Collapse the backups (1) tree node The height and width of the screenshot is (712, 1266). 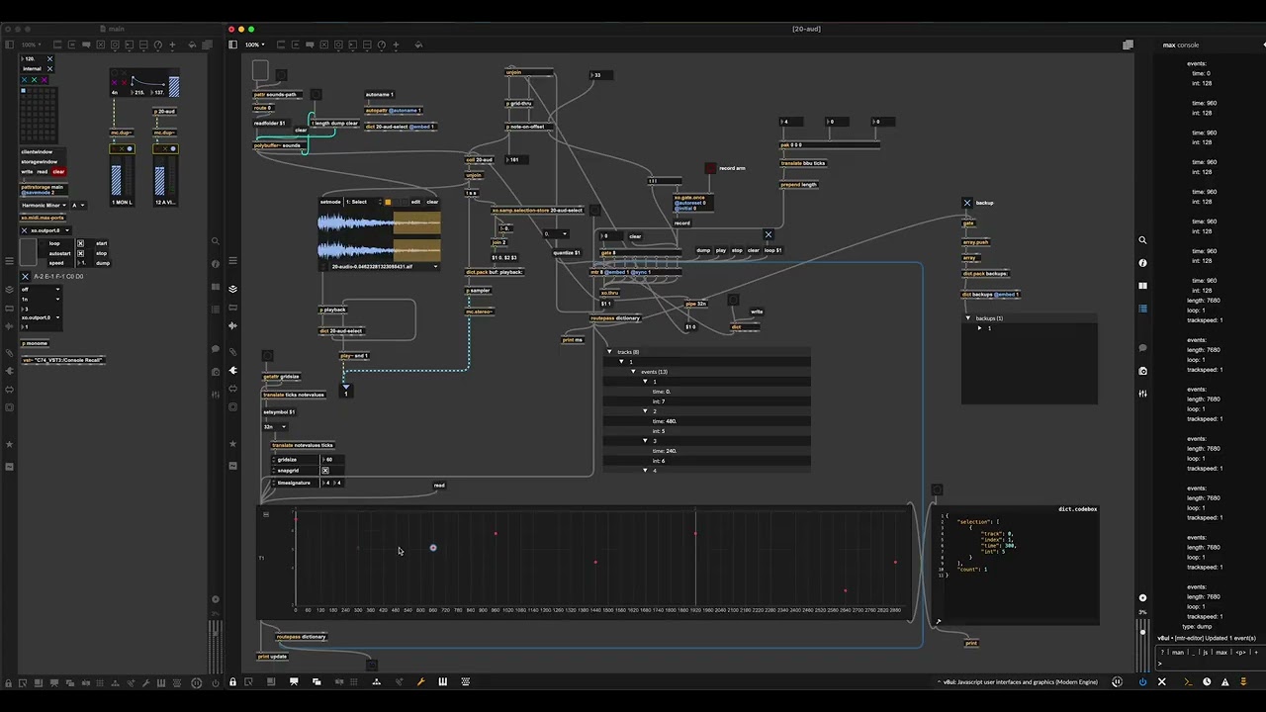point(968,318)
